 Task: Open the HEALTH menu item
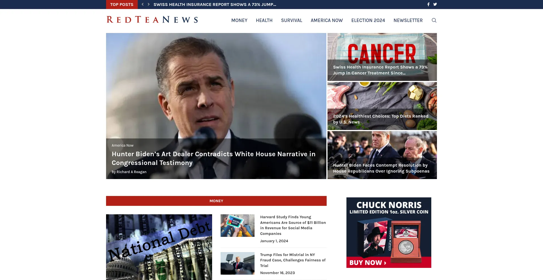click(264, 20)
